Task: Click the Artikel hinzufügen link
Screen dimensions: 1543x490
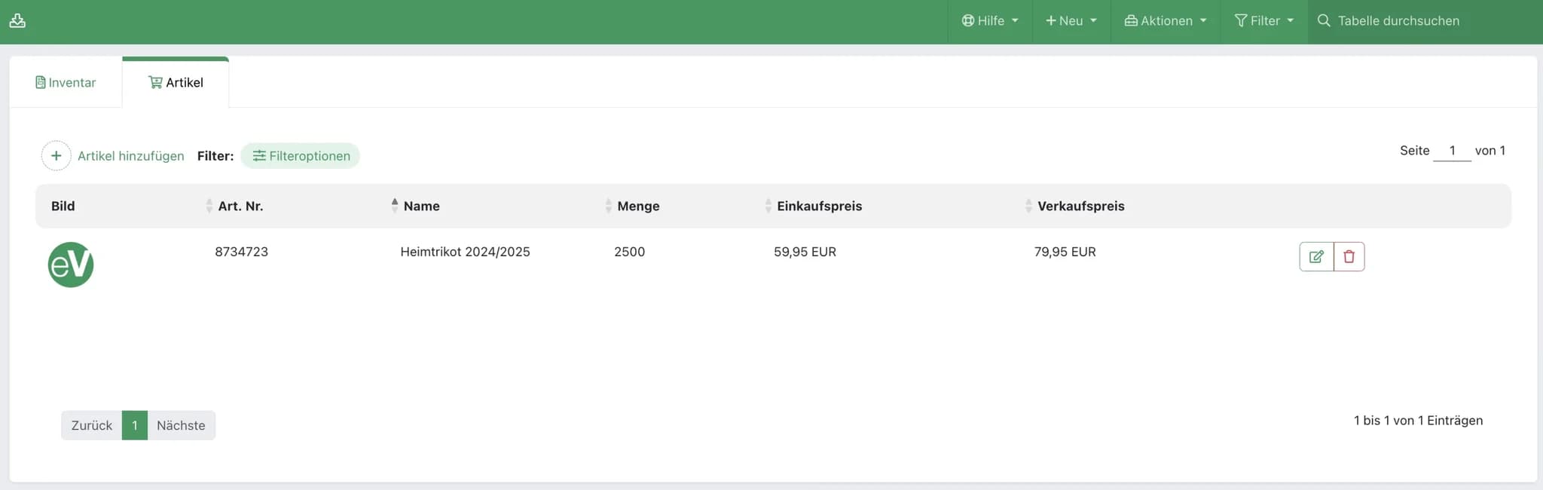Action: click(131, 156)
